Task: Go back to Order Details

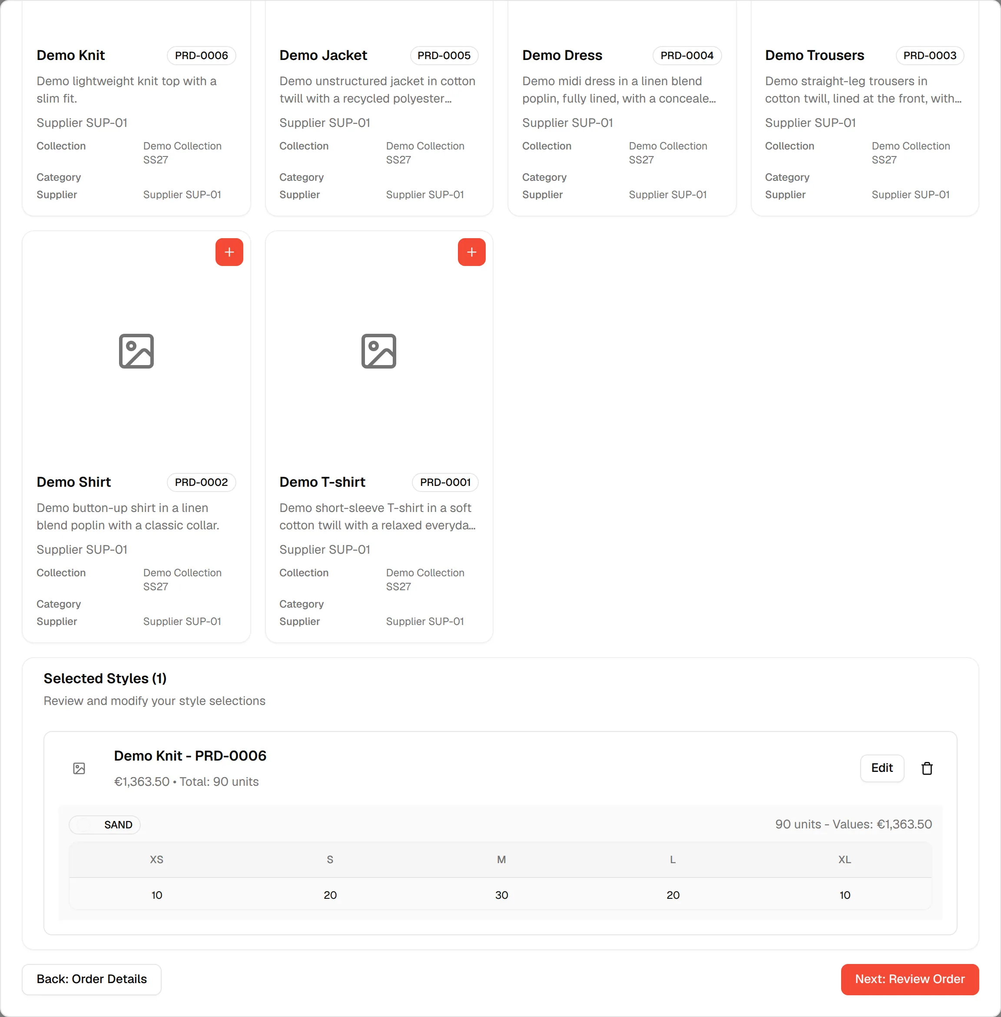Action: pos(92,979)
